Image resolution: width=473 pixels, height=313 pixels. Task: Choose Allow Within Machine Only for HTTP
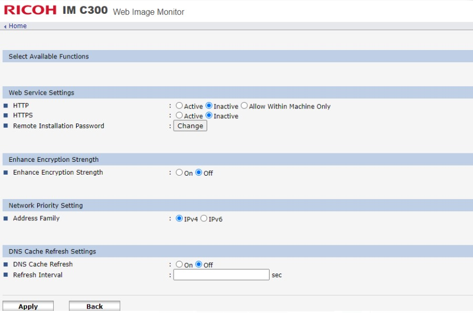[244, 105]
